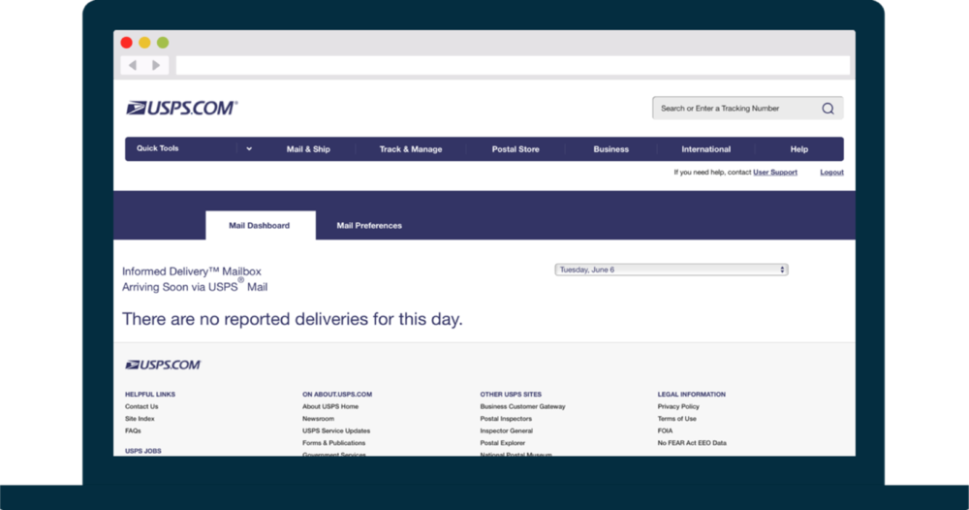Select the Mail Dashboard tab
The image size is (969, 510).
tap(259, 226)
